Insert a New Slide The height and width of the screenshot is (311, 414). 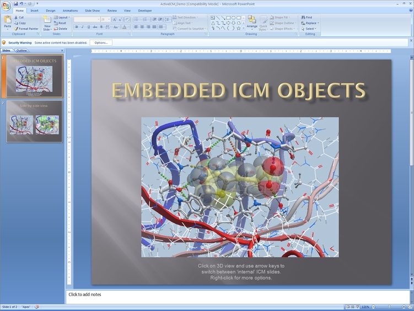(47, 23)
